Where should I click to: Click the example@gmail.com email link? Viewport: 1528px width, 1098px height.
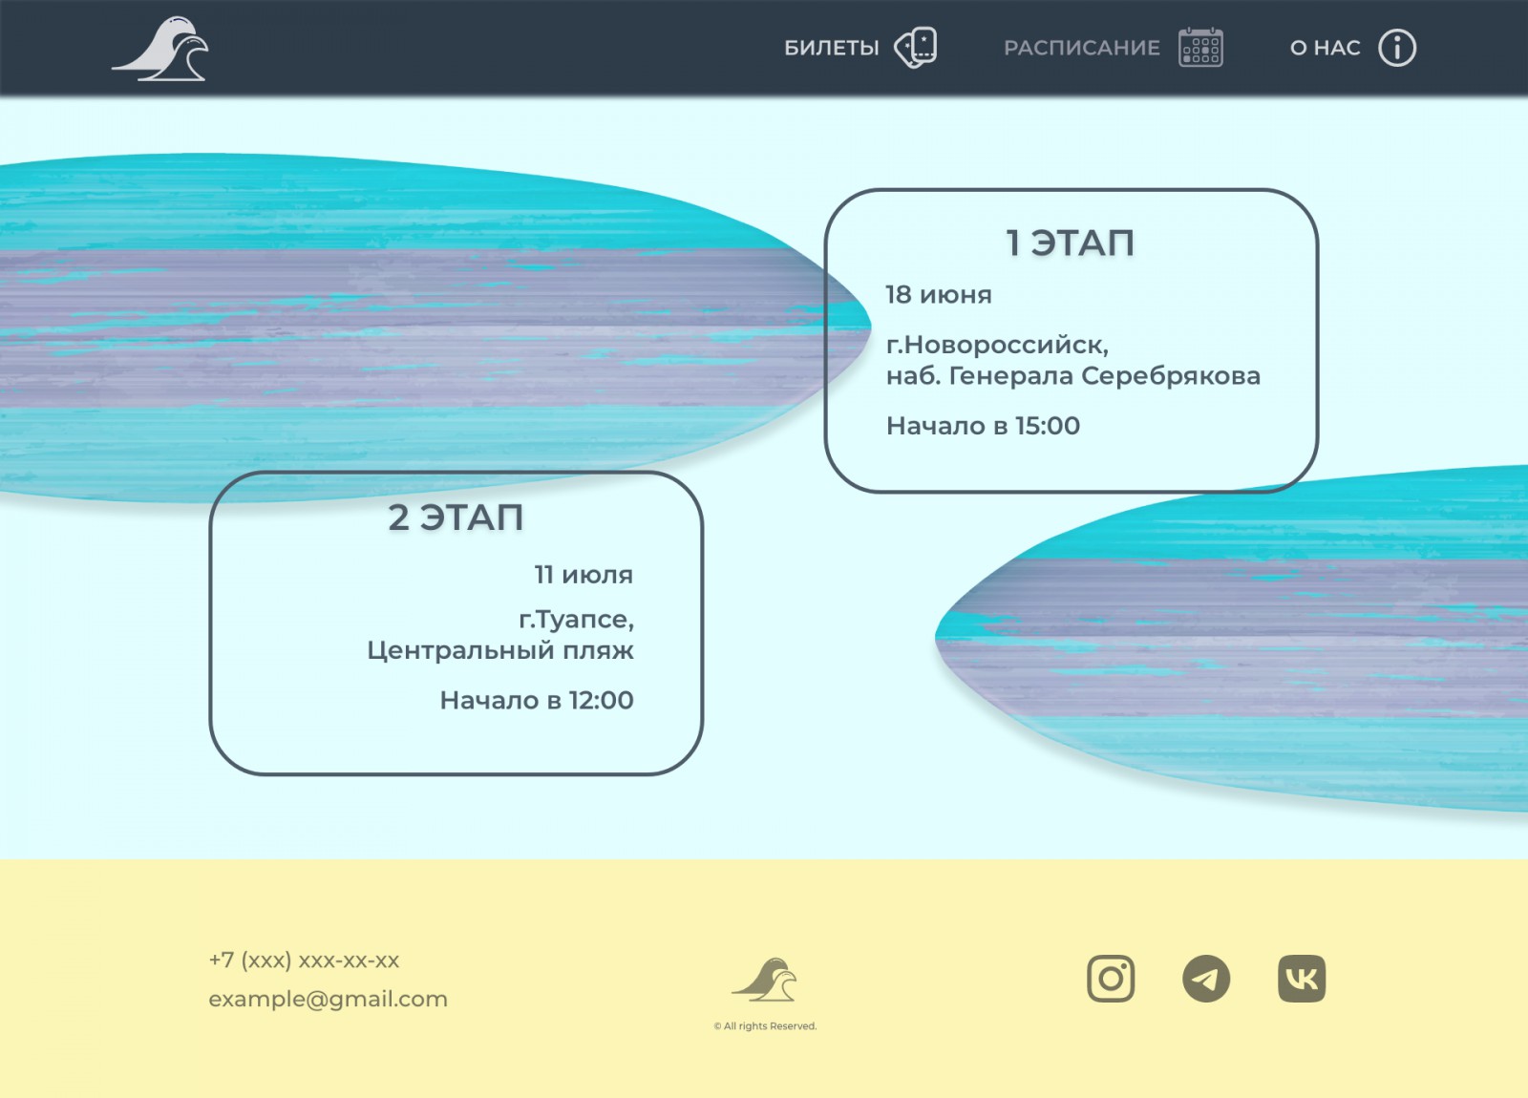click(x=328, y=999)
